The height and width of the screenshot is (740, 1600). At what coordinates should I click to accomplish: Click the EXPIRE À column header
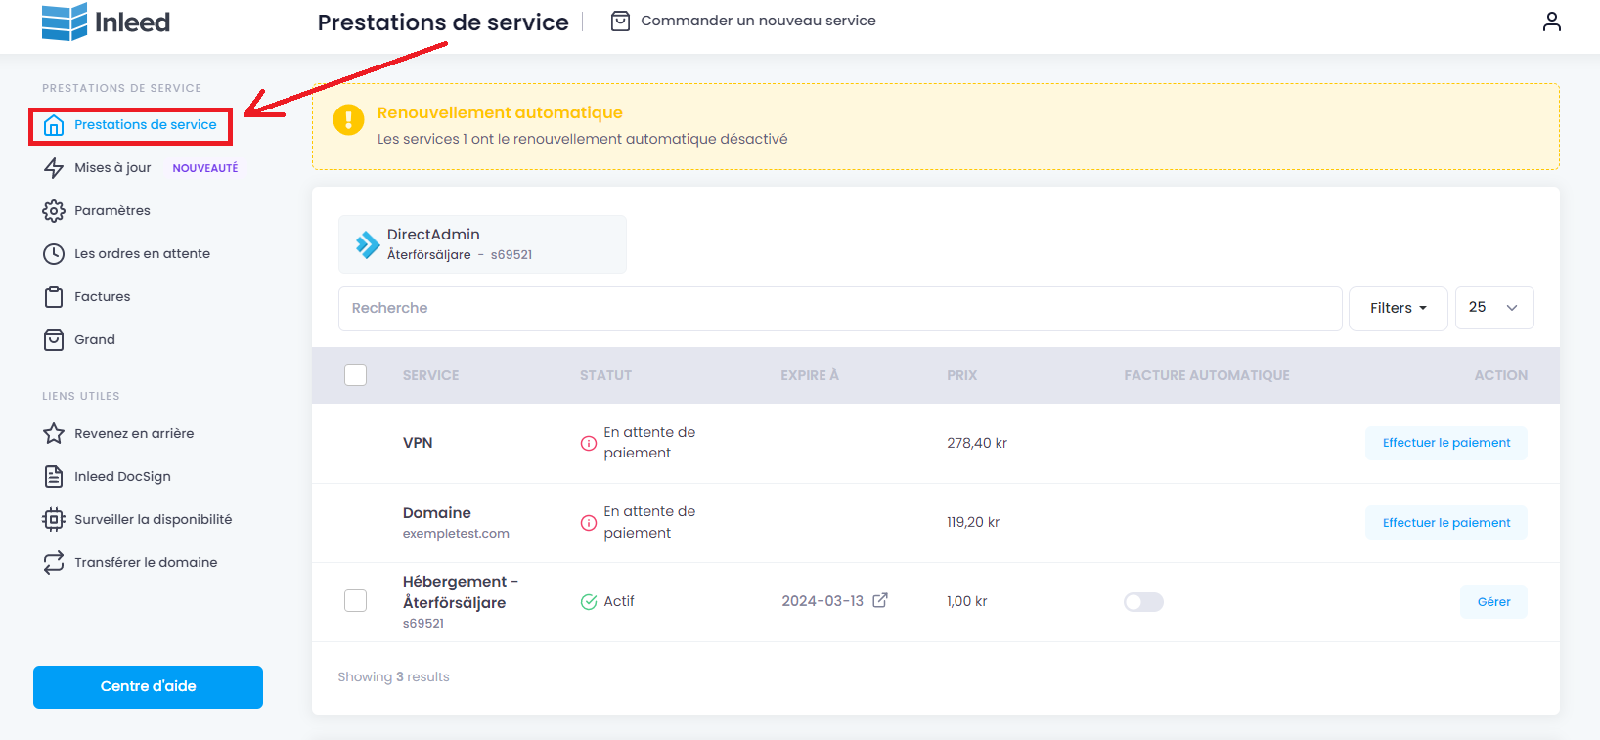click(810, 375)
